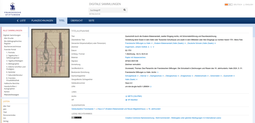The image size is (255, 123).
Task: Open Creative Commons license text link
Action: [x=173, y=118]
